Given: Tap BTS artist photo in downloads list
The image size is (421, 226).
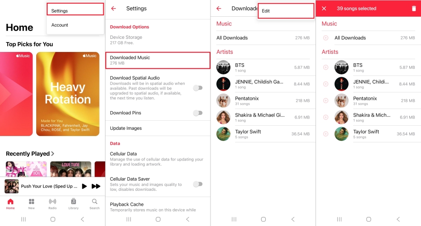Looking at the screenshot, I should click(223, 67).
